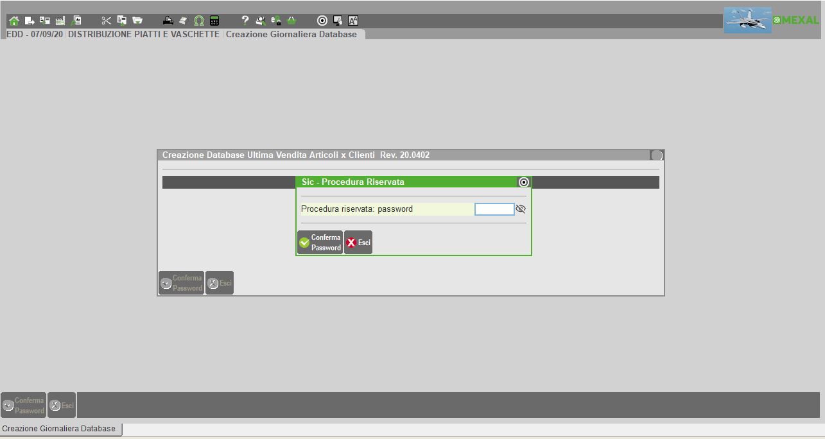This screenshot has width=825, height=439.
Task: Click the font size AA icon
Action: pyautogui.click(x=353, y=21)
